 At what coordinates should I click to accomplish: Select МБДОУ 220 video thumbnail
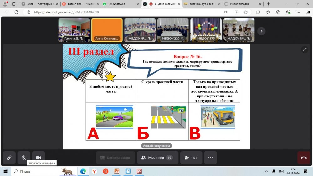point(173,30)
